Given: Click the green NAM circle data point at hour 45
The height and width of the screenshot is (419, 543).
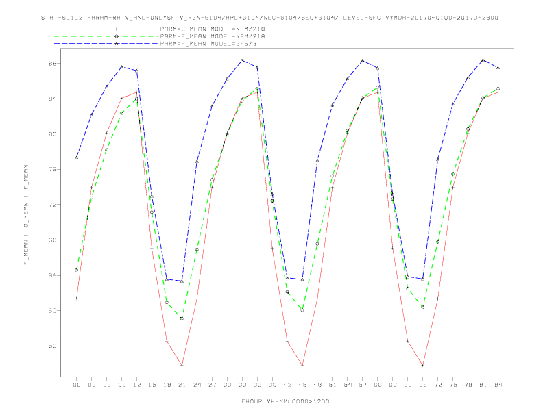Looking at the screenshot, I should (302, 310).
